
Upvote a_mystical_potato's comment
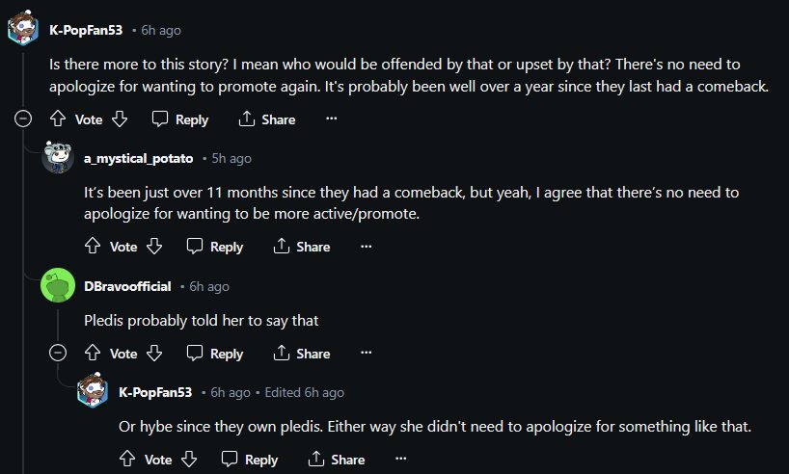[x=93, y=247]
